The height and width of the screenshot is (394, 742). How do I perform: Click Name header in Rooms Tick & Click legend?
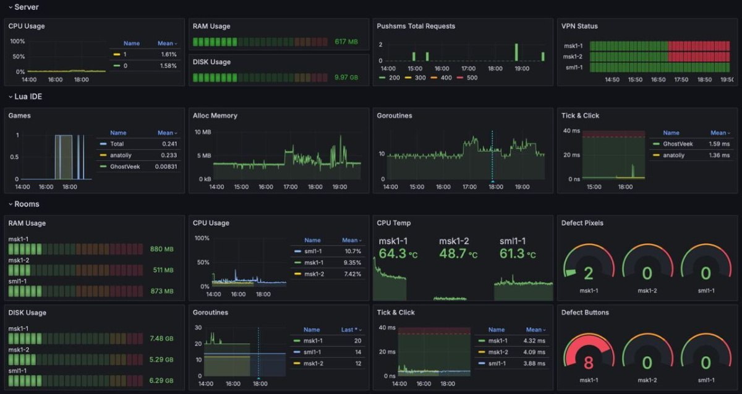[496, 330]
